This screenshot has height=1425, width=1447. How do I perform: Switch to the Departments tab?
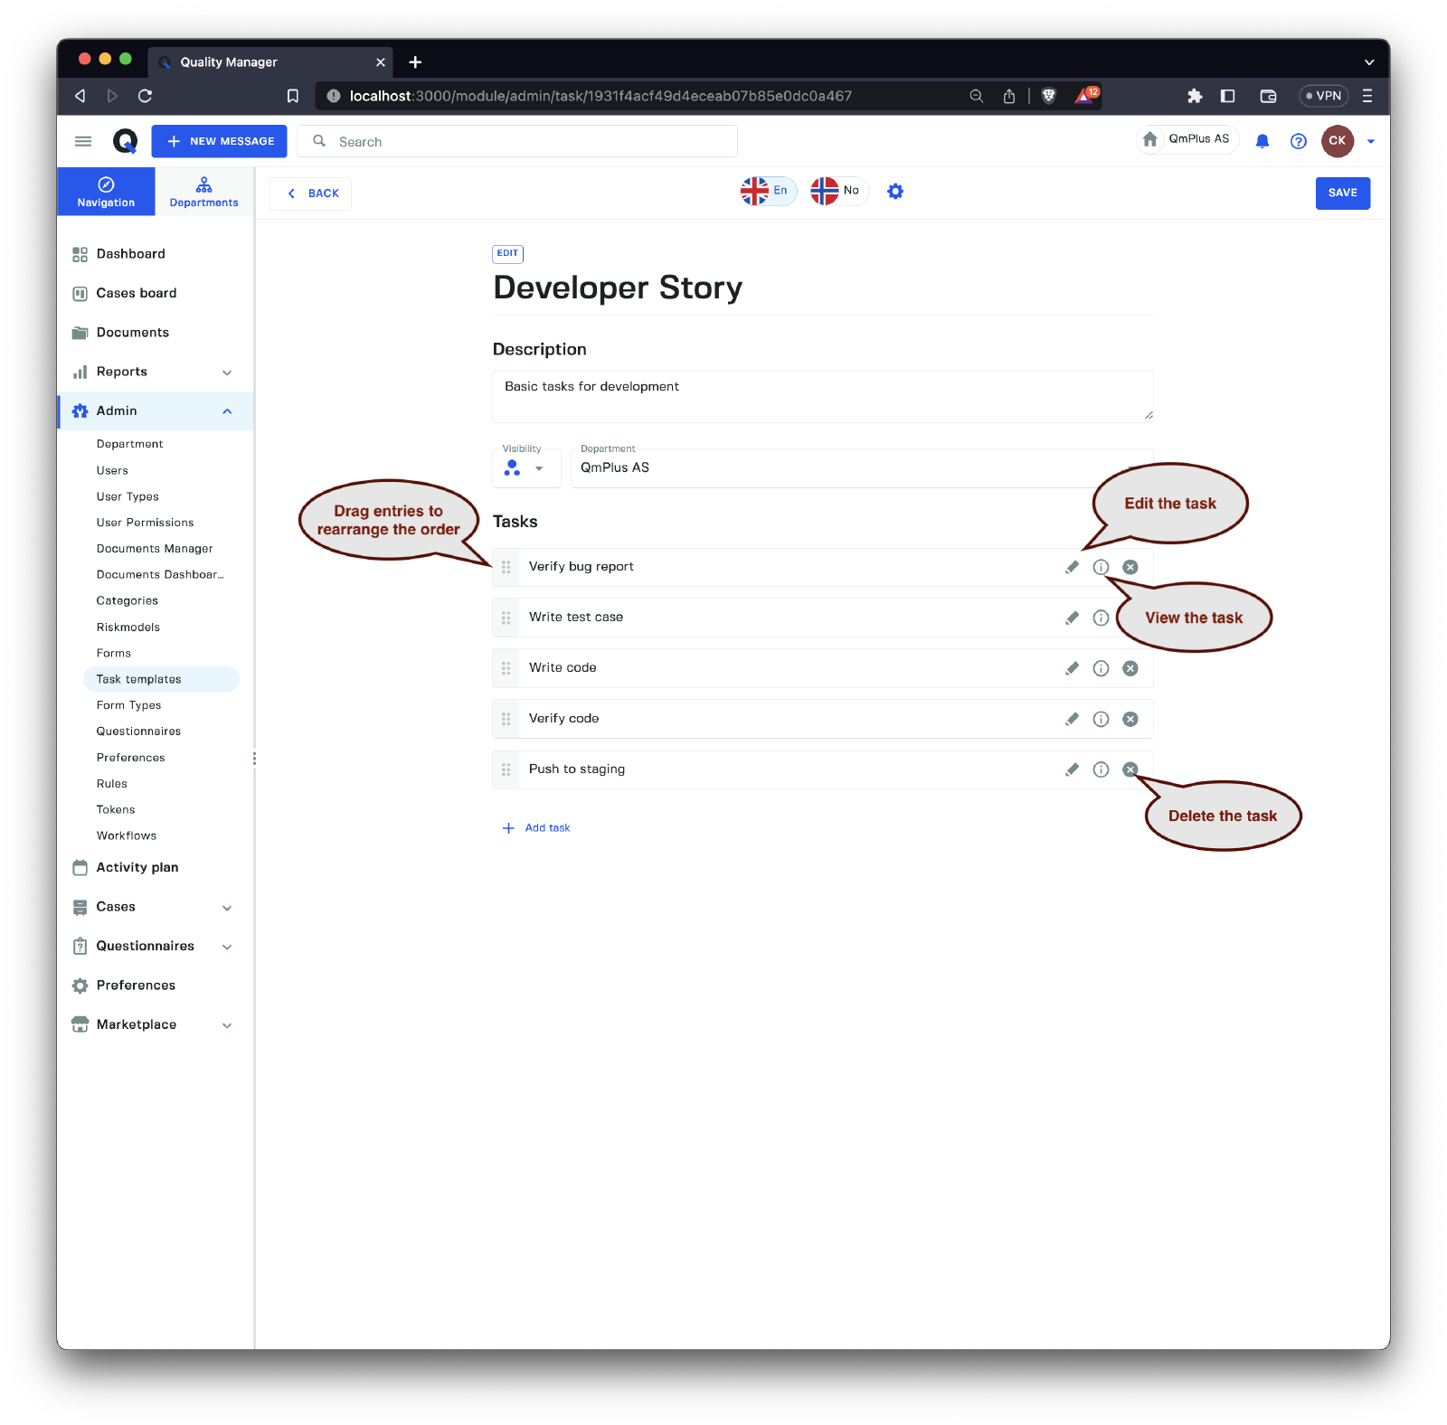click(x=203, y=192)
